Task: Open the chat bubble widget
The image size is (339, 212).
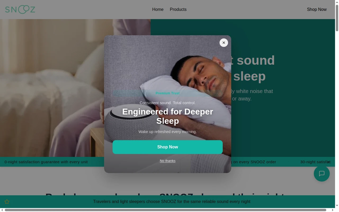Action: click(x=322, y=174)
